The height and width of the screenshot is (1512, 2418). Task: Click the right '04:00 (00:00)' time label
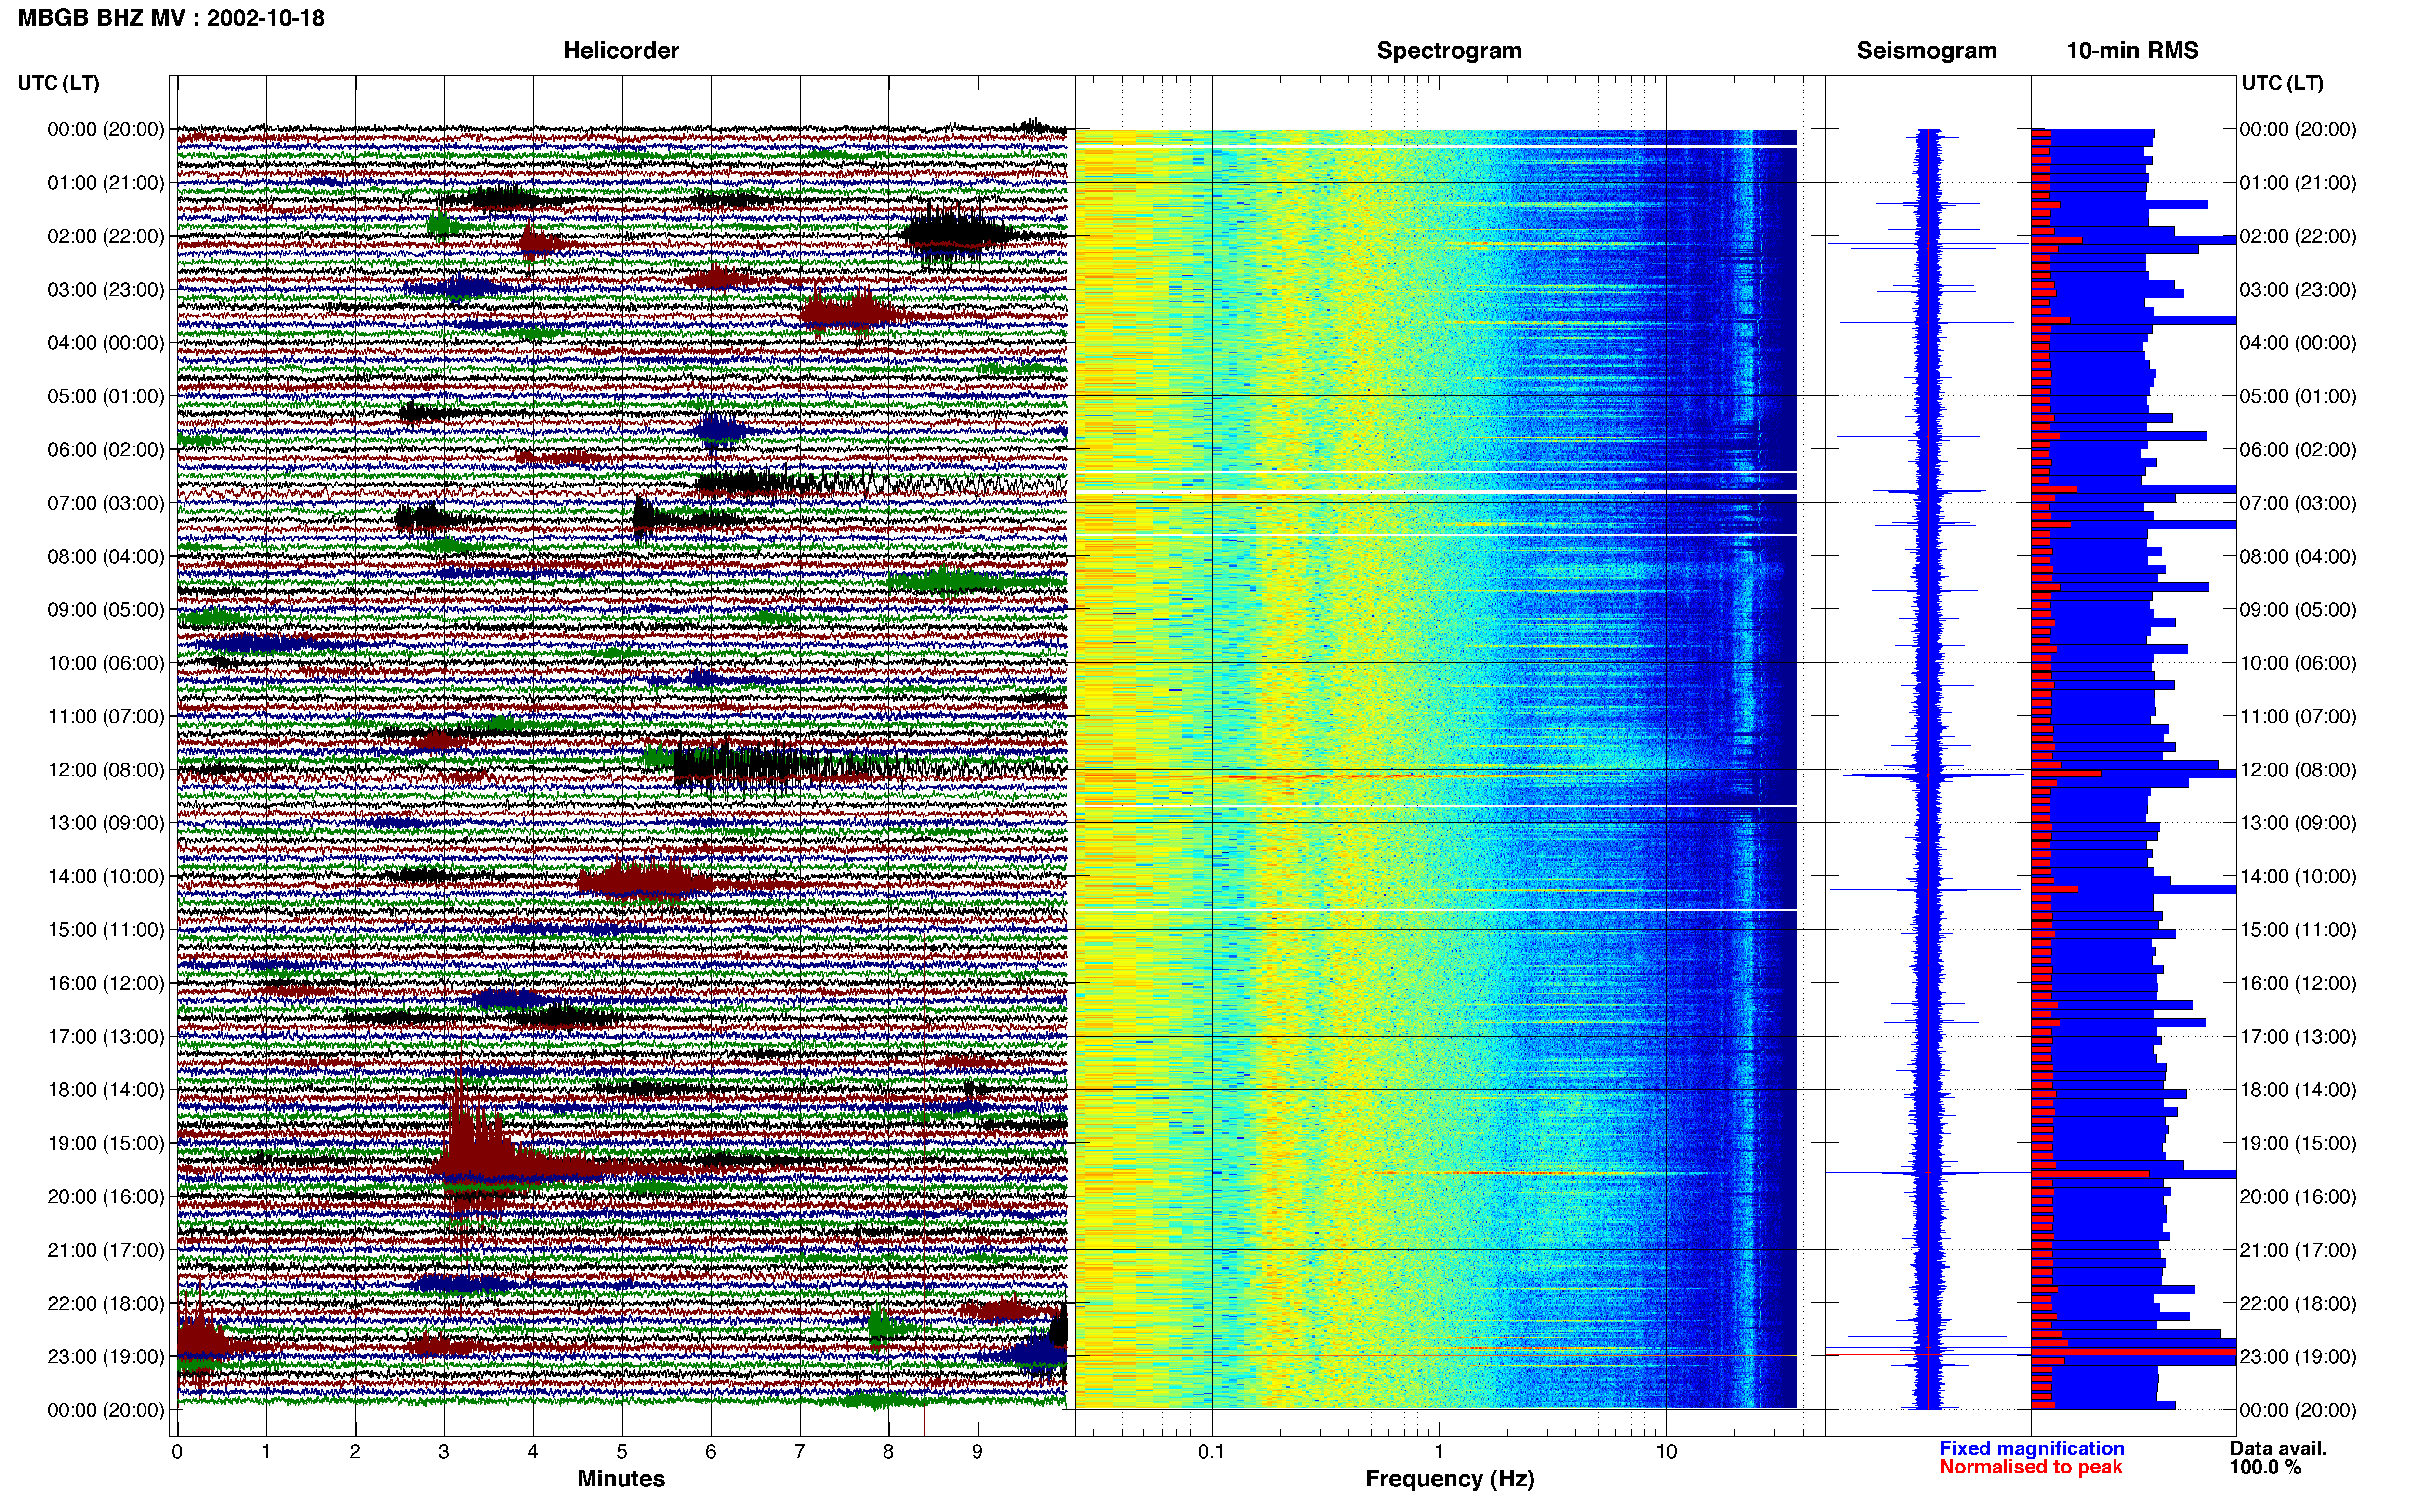pyautogui.click(x=2298, y=343)
